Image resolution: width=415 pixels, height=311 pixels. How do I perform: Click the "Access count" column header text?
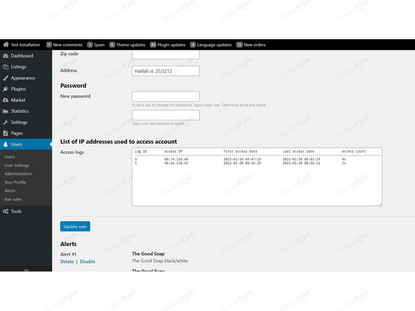point(353,151)
